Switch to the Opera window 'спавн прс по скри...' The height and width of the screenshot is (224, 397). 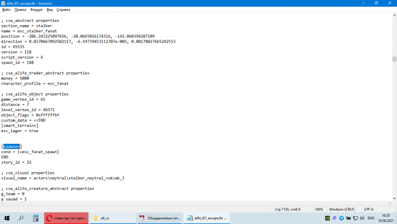click(x=66, y=218)
